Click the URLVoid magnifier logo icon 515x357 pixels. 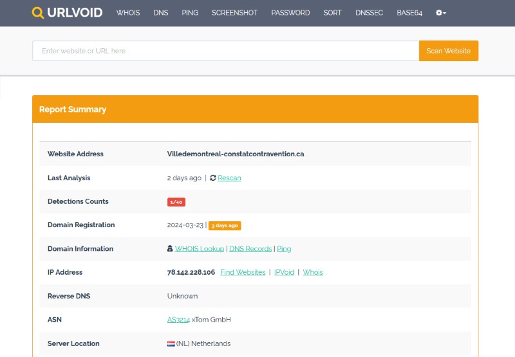point(38,13)
